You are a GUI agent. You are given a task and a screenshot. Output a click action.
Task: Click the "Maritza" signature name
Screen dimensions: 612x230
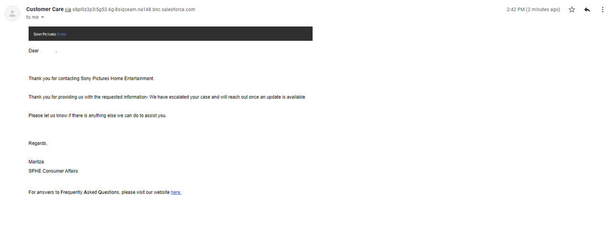pos(36,162)
